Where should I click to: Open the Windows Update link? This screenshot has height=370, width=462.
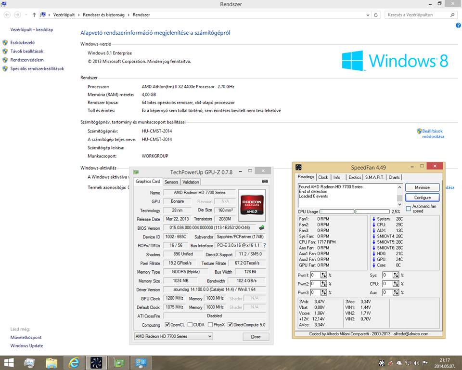tap(26, 345)
